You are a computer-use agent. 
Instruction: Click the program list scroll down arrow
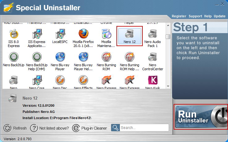168,86
